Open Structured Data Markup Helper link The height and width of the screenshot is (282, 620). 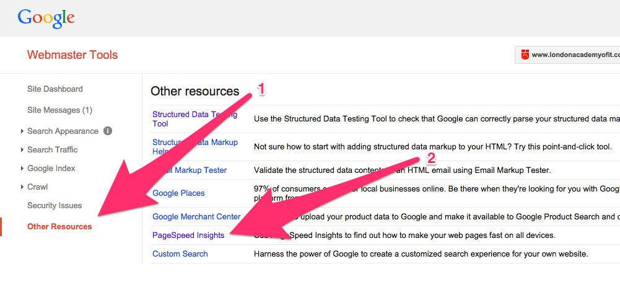195,147
